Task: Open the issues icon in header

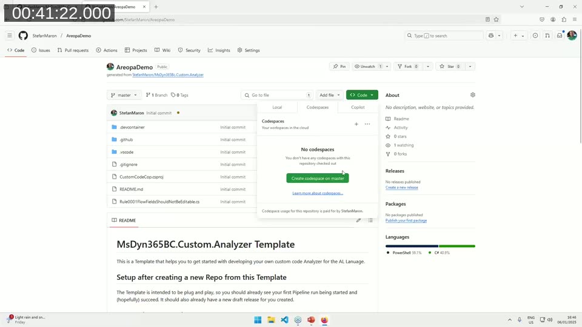Action: 535,36
